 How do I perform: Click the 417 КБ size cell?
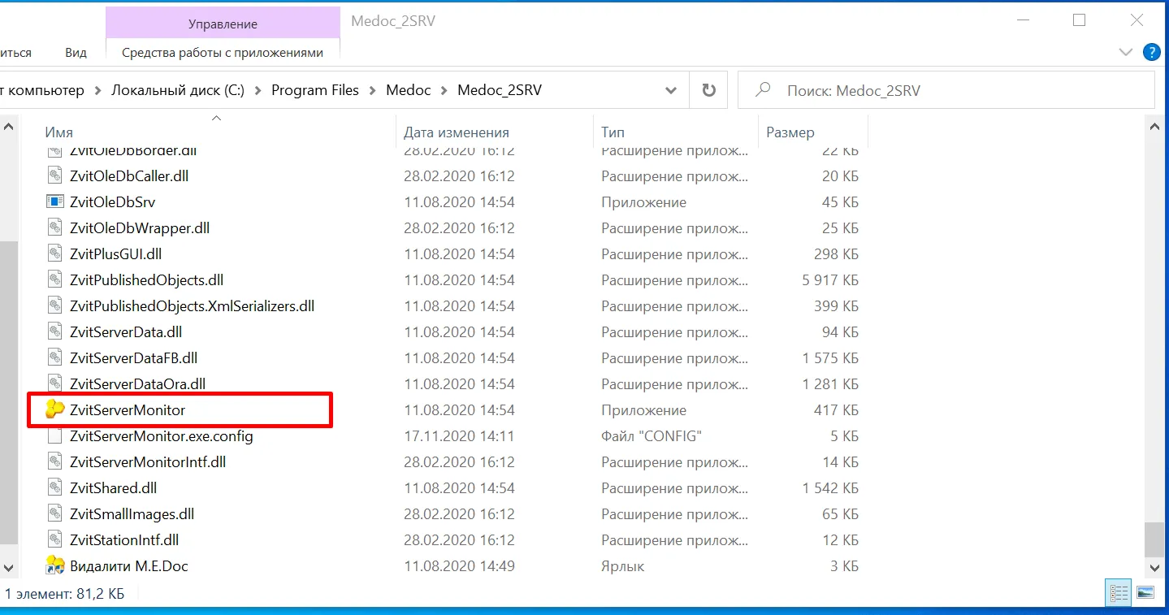[836, 410]
